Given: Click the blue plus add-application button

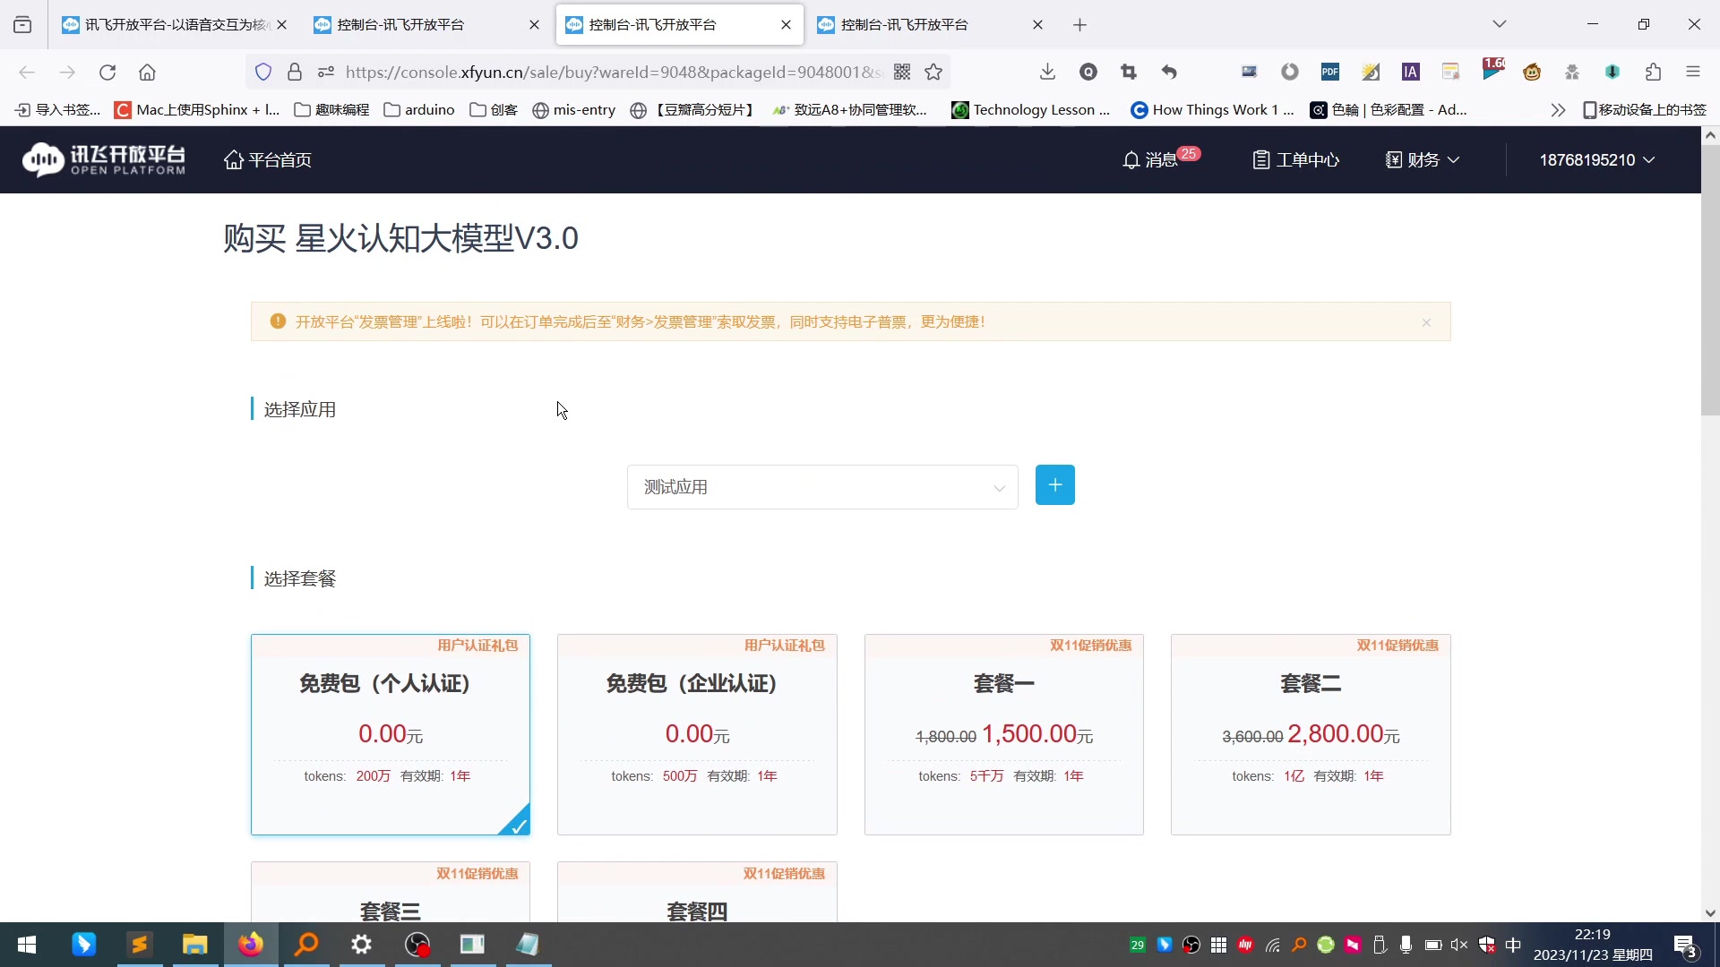Looking at the screenshot, I should click(x=1055, y=485).
